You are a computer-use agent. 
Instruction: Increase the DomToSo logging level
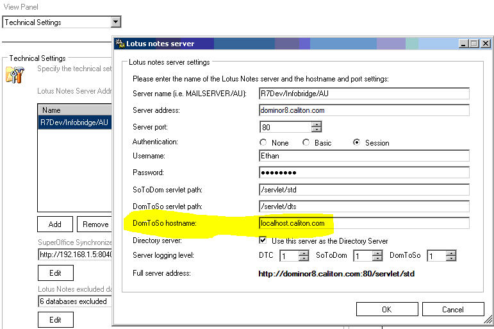click(x=451, y=253)
